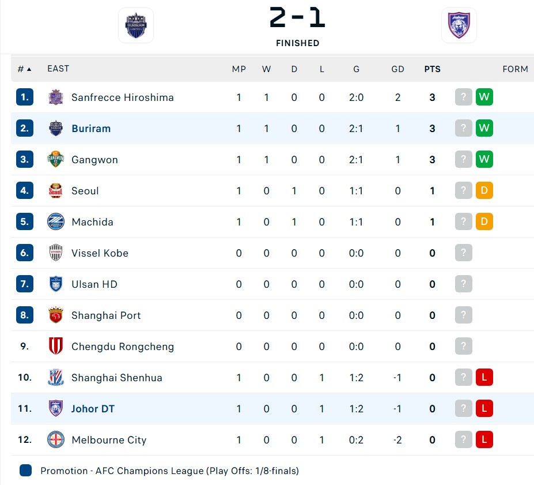Click the FORM column header
Screen dimensions: 534x485
coord(515,69)
